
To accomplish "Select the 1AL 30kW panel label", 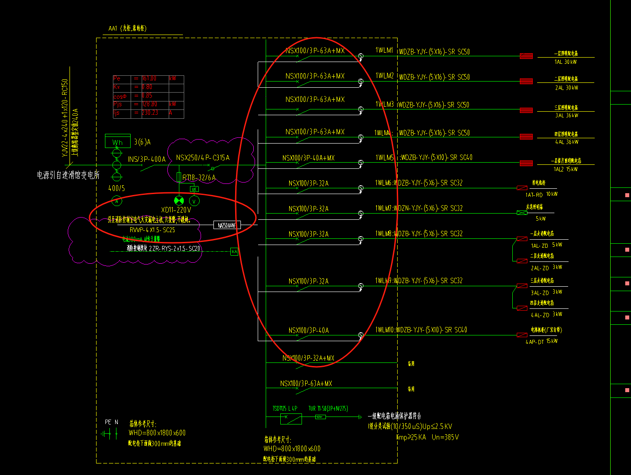I will (x=566, y=62).
